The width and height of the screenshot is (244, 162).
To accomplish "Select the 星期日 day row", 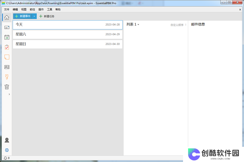I will pos(67,44).
